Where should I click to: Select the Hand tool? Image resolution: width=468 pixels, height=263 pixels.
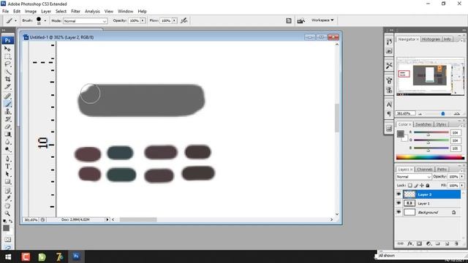(x=7, y=206)
